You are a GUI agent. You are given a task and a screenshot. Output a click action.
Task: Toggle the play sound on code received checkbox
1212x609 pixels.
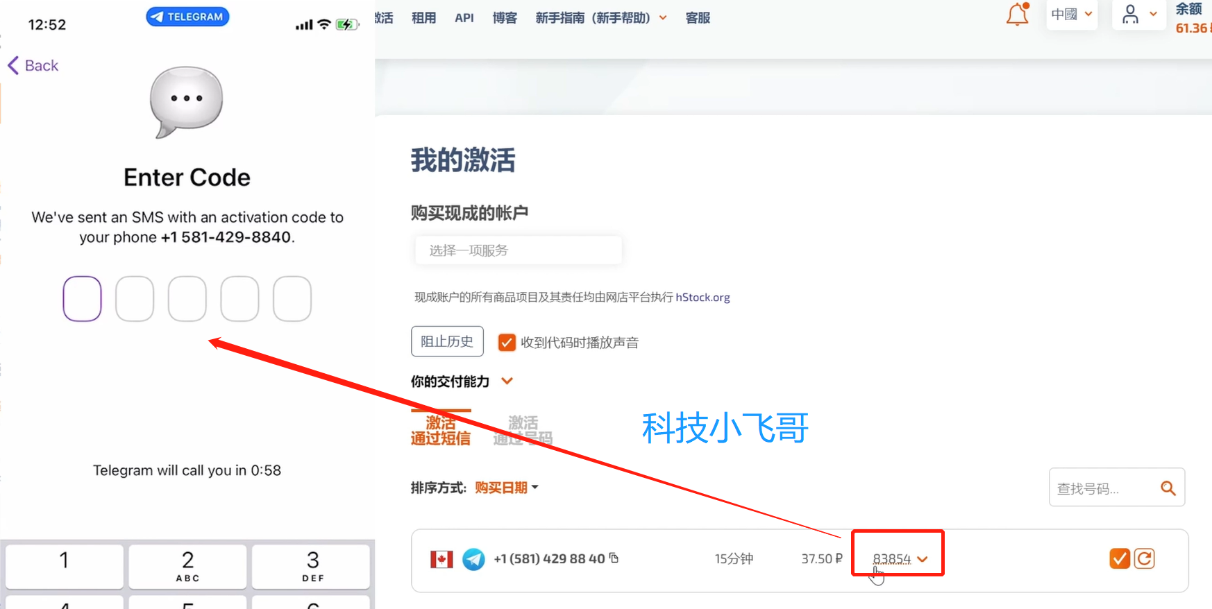[x=507, y=342]
